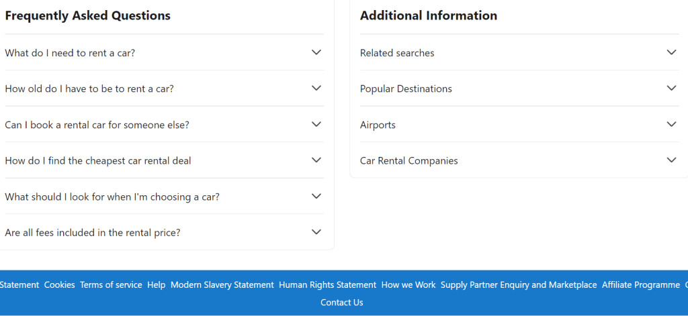The image size is (688, 316).
Task: Click Terms of service link
Action: (x=111, y=284)
